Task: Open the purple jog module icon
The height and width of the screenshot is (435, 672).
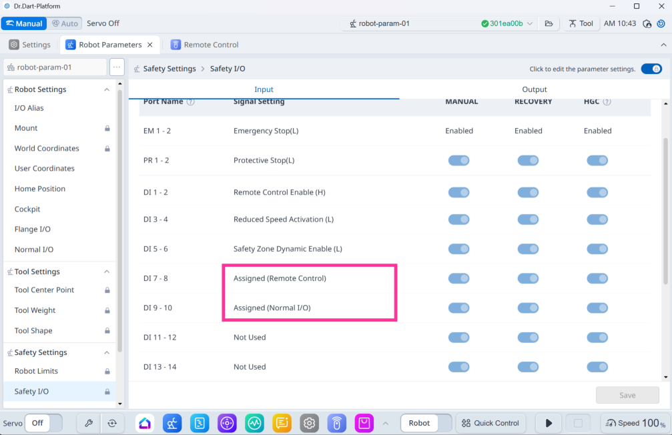Action: coord(227,423)
